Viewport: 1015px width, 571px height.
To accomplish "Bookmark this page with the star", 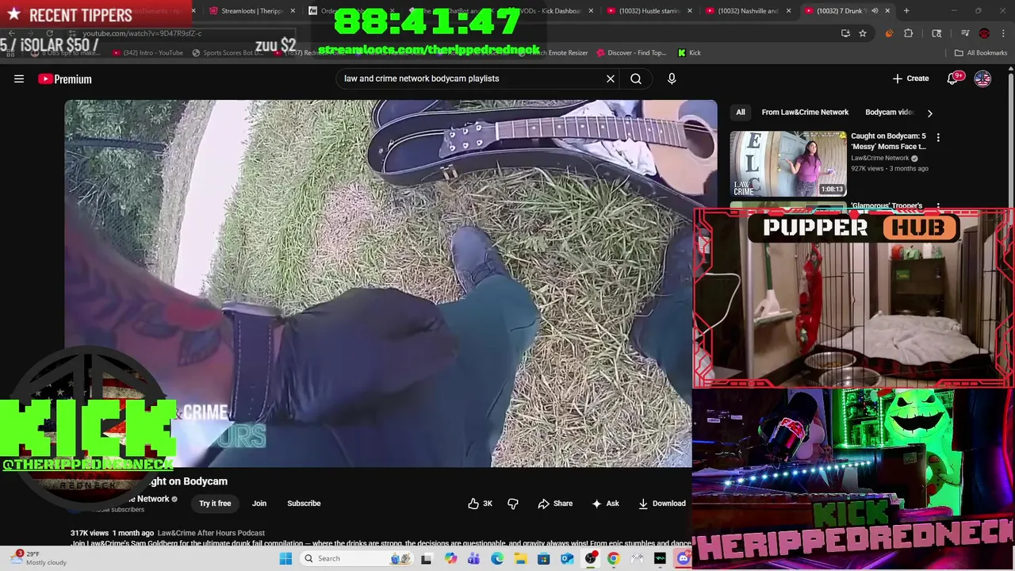I will pos(863,33).
